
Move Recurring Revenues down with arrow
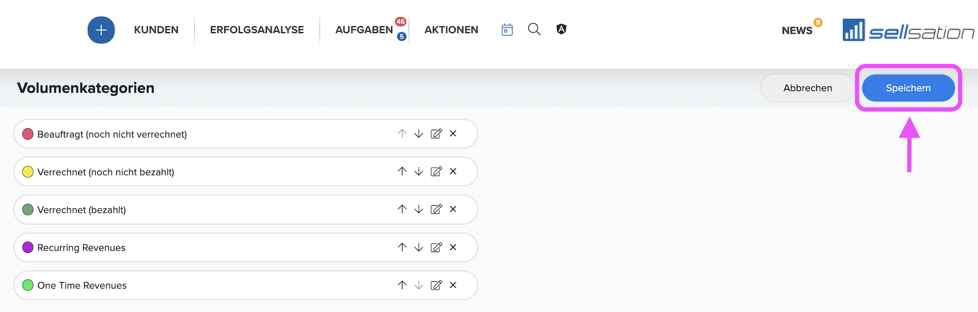click(x=419, y=247)
